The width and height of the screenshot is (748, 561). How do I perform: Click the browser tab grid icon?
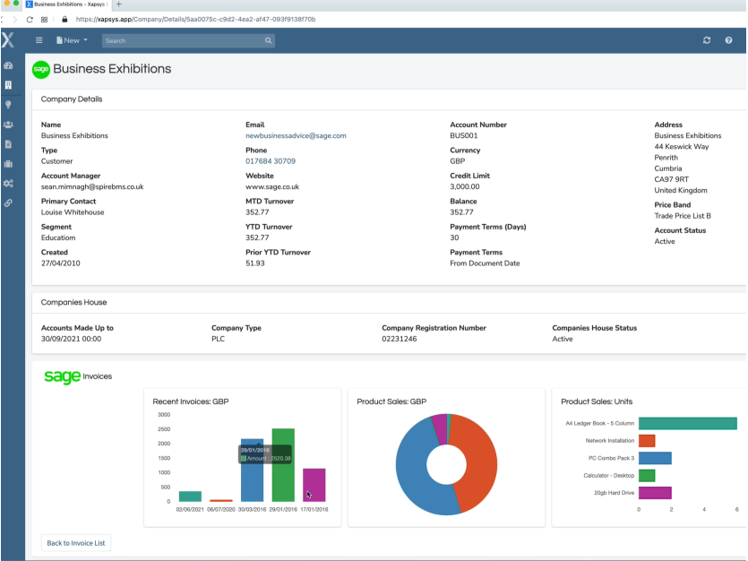[45, 20]
